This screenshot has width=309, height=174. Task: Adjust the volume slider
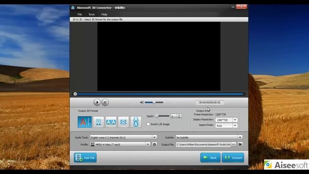[x=154, y=102]
